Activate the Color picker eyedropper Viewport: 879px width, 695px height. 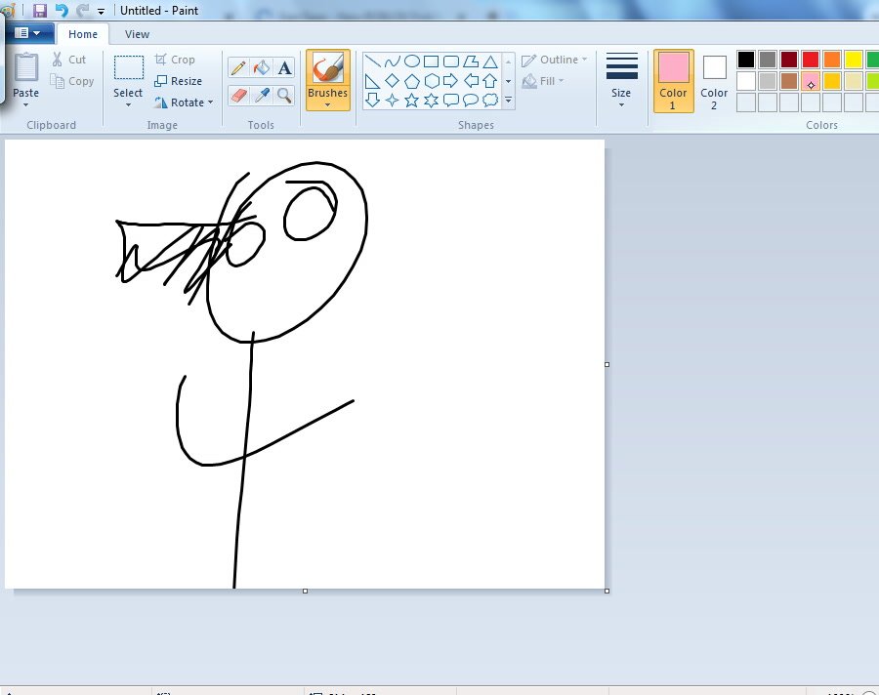[261, 95]
